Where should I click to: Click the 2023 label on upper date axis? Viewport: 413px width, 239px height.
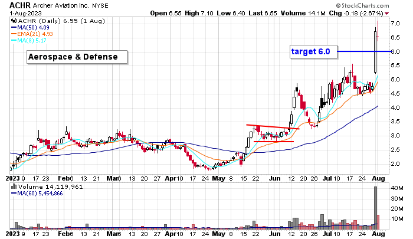point(12,178)
